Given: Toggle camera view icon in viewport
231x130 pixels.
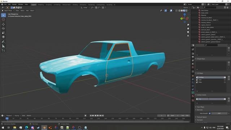Looking at the screenshot, I should pos(188,32).
